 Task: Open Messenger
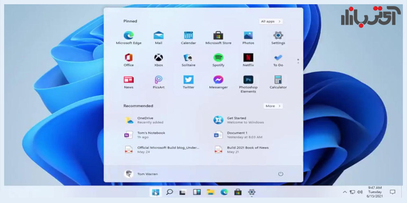coord(218,82)
